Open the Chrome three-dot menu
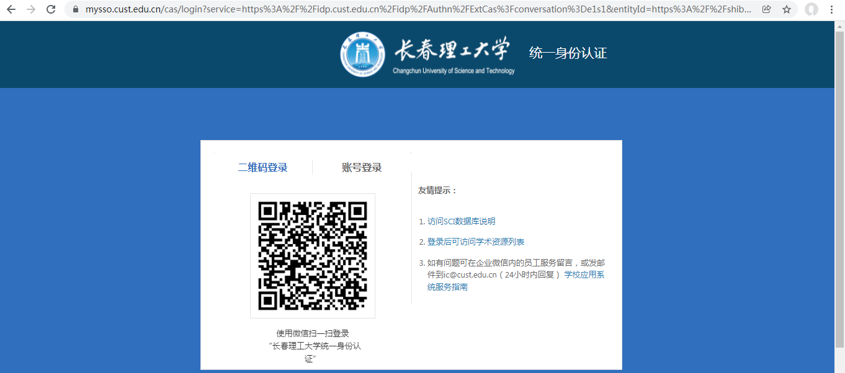The height and width of the screenshot is (373, 845). [x=831, y=10]
